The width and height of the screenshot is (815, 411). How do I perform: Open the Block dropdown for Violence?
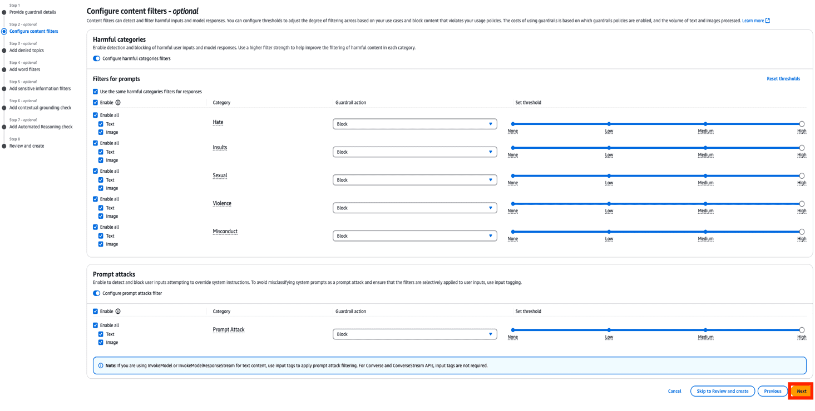click(x=414, y=207)
